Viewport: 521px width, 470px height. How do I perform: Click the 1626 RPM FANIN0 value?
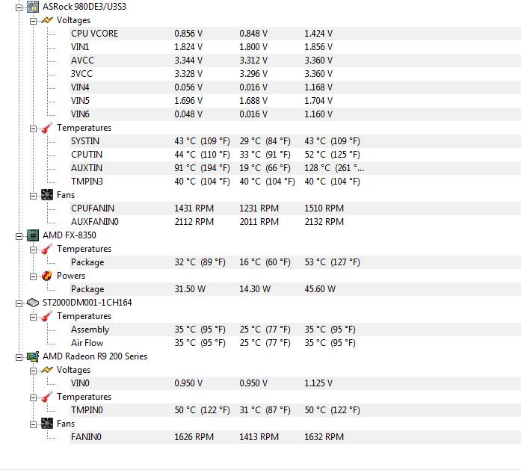(x=194, y=437)
